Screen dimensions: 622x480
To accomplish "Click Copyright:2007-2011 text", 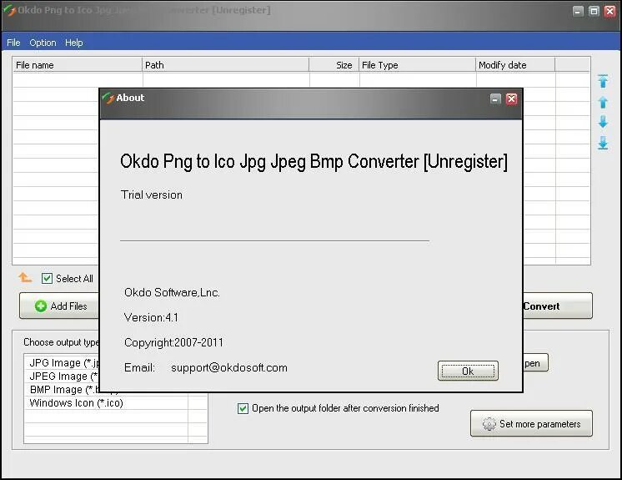I will [x=173, y=342].
